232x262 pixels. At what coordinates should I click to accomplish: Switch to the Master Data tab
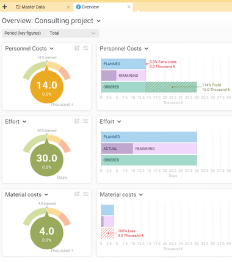tap(42, 7)
